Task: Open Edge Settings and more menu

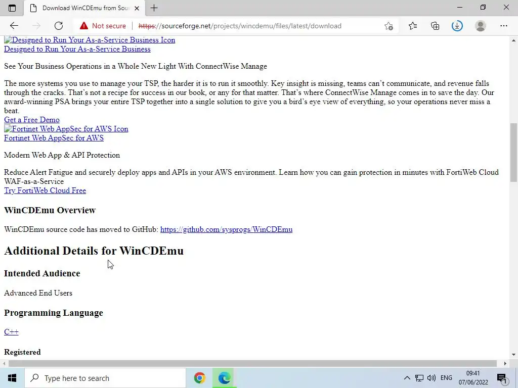Action: 503,26
